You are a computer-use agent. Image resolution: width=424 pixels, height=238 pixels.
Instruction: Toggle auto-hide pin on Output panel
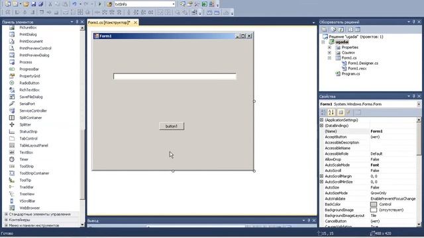pyautogui.click(x=309, y=220)
